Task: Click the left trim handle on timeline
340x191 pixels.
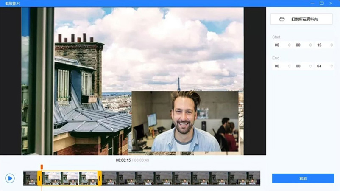Action: [x=40, y=178]
